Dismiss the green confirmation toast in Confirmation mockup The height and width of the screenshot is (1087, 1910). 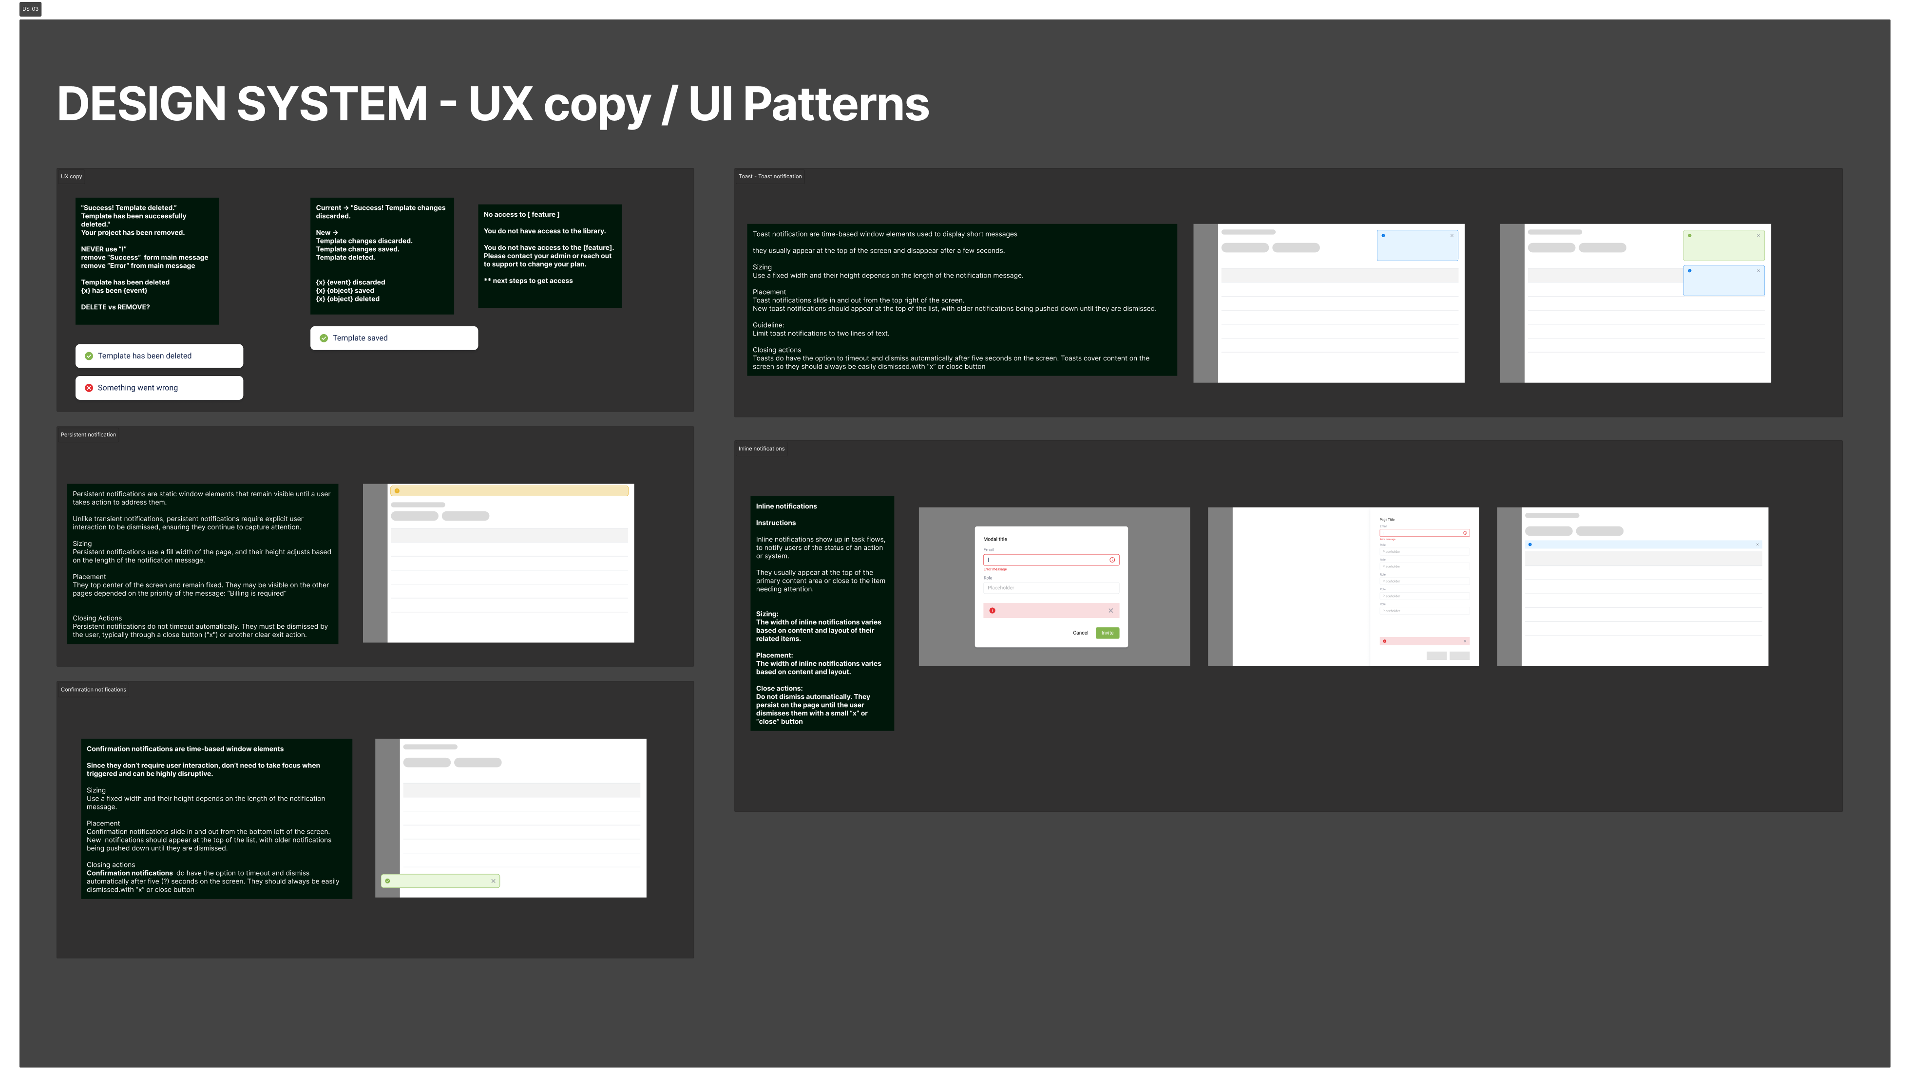point(493,881)
